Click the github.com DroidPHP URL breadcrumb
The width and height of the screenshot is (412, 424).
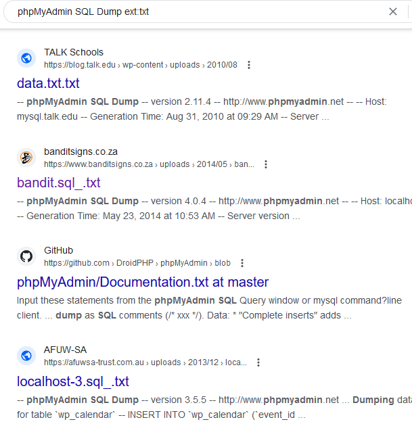(137, 263)
